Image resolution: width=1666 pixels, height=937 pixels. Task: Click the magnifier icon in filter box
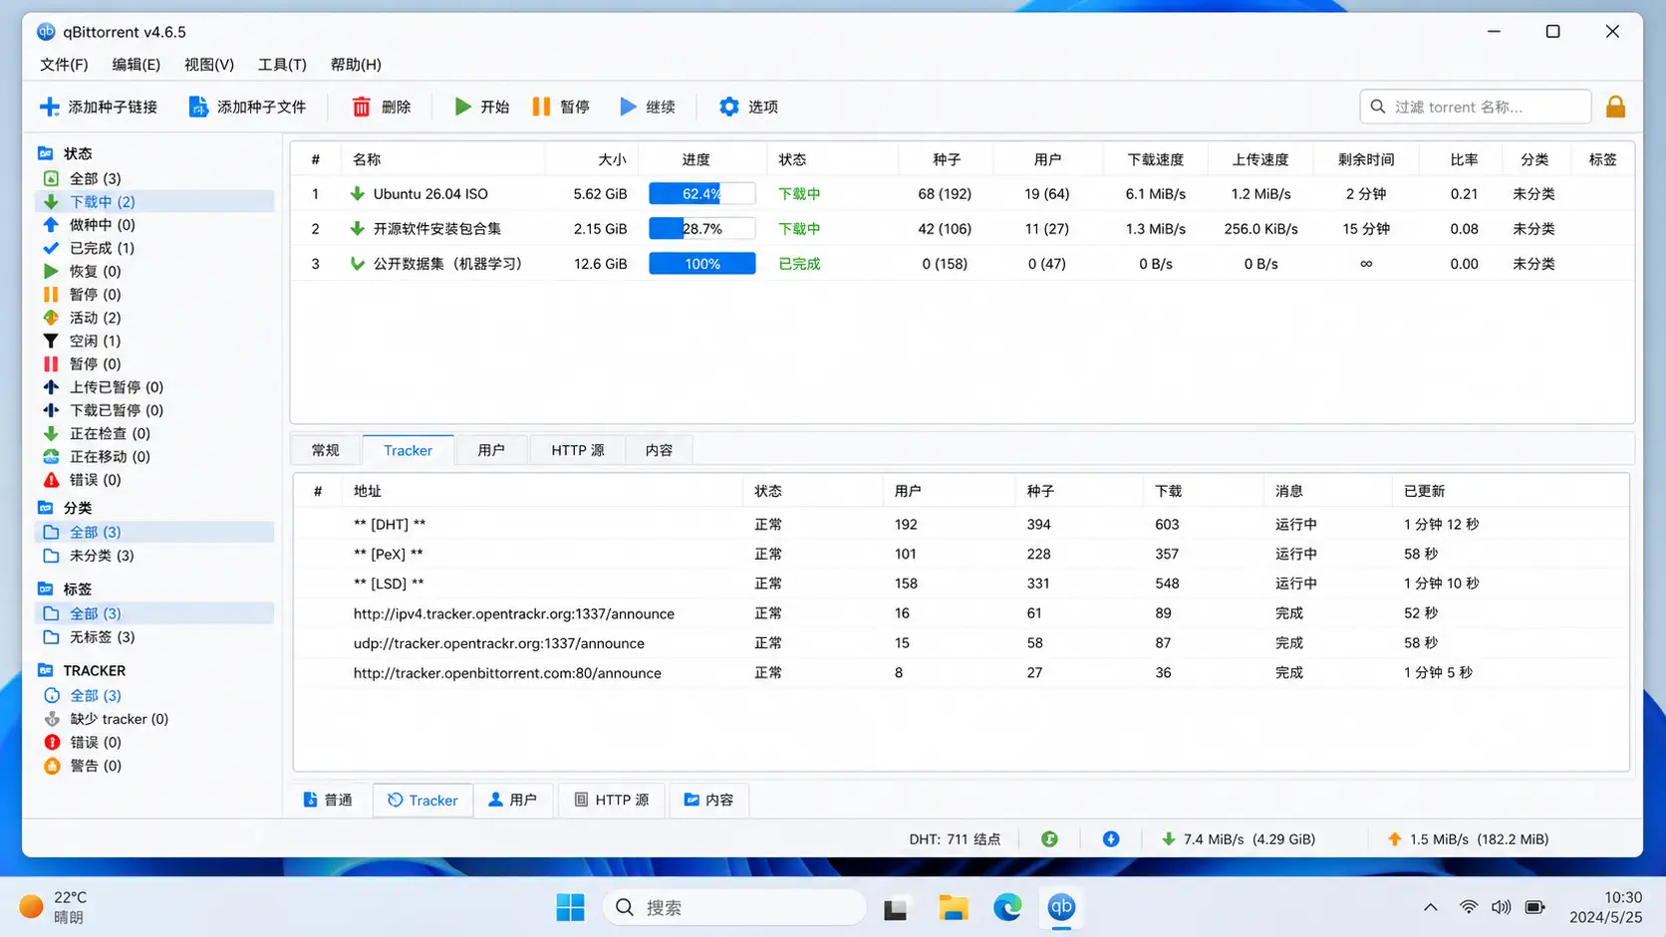pos(1378,107)
